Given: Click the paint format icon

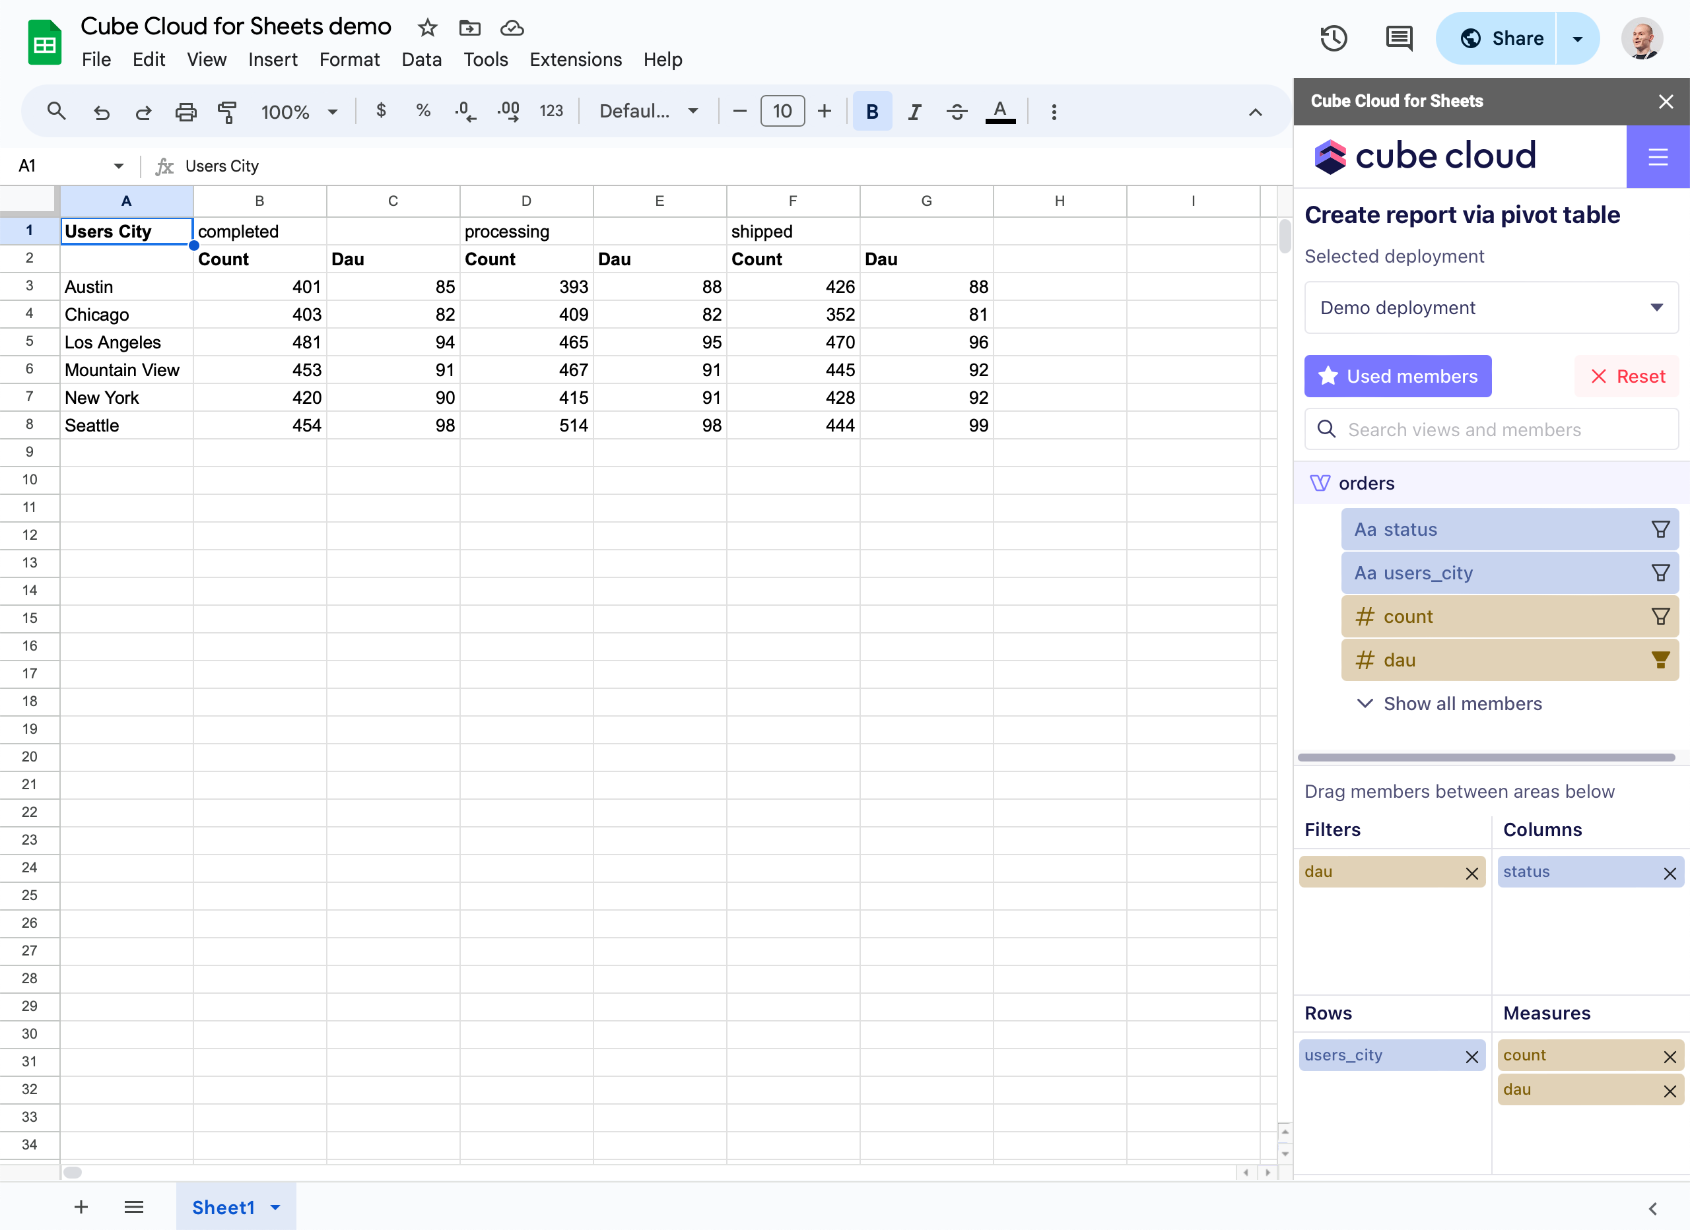Looking at the screenshot, I should coord(226,112).
